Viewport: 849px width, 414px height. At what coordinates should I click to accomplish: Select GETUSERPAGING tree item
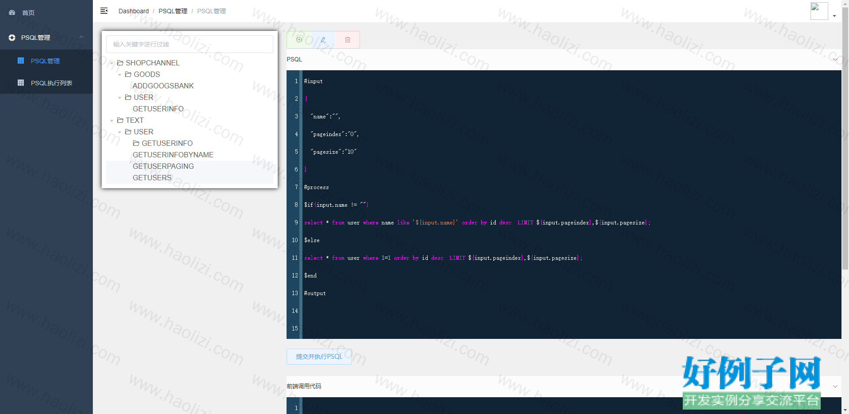[163, 166]
